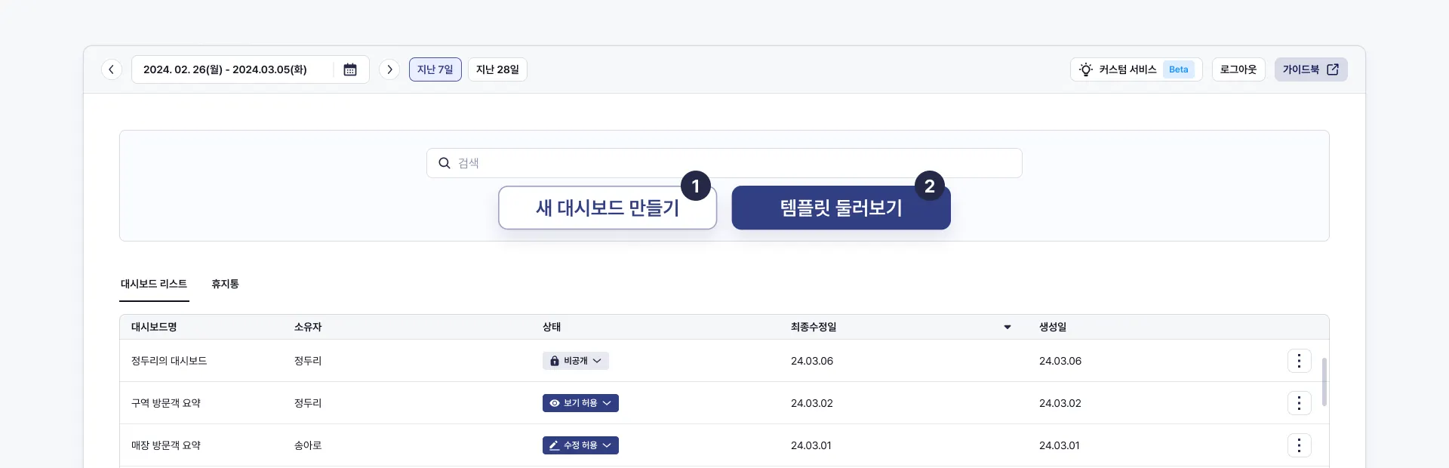1449x468 pixels.
Task: Open more options for 정두리의 대시보드
Action: 1299,361
